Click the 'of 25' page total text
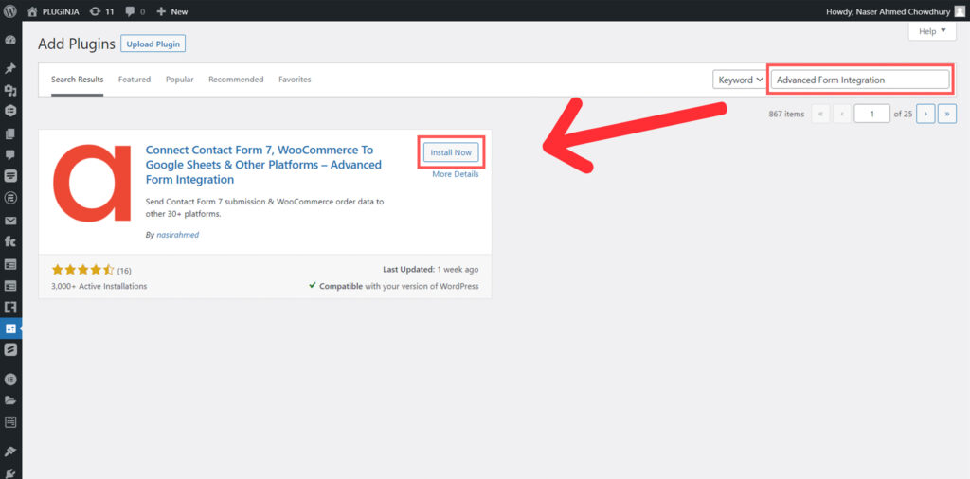Viewport: 970px width, 479px height. click(903, 115)
